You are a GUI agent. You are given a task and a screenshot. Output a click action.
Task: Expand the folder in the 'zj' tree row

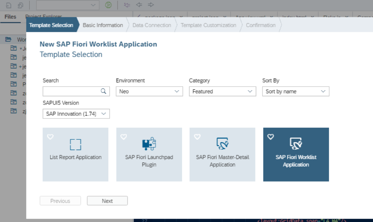pyautogui.click(x=14, y=111)
